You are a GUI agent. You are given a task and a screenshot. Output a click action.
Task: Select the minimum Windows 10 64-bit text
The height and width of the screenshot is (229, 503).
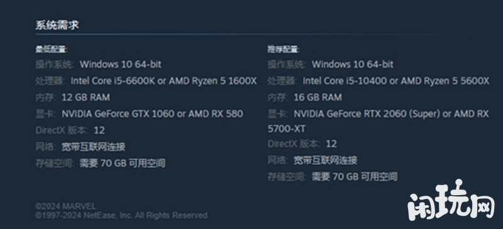[121, 64]
